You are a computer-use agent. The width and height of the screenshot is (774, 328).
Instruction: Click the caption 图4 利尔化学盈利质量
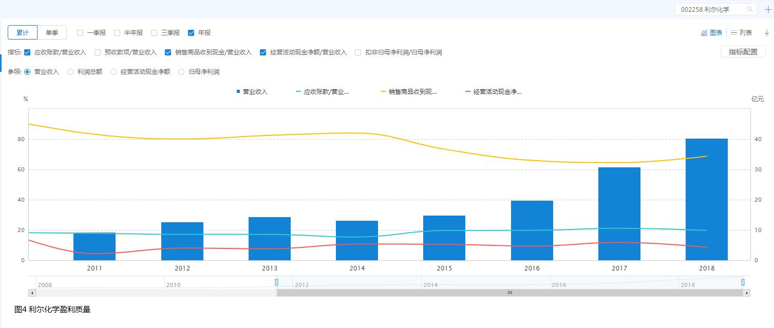tap(52, 310)
